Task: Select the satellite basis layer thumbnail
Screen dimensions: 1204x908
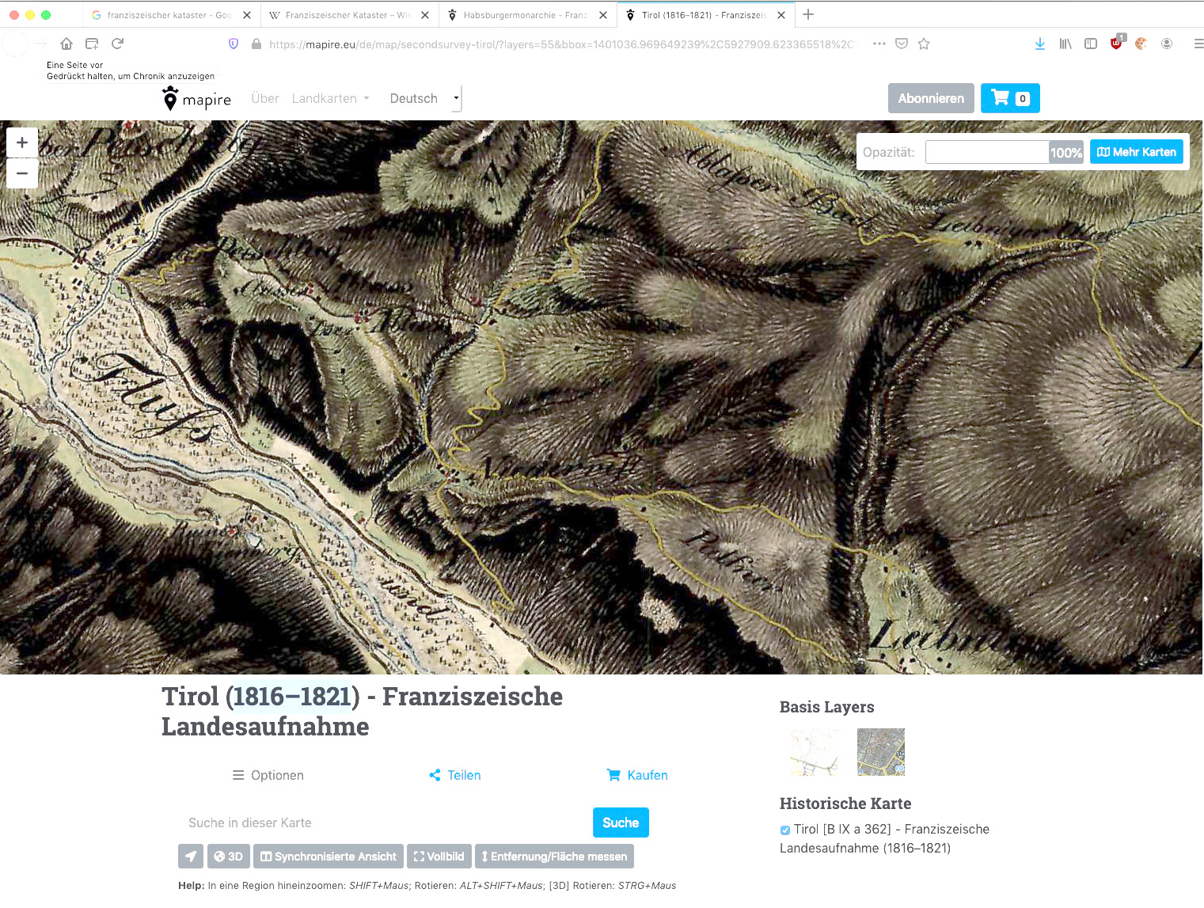Action: (x=880, y=752)
